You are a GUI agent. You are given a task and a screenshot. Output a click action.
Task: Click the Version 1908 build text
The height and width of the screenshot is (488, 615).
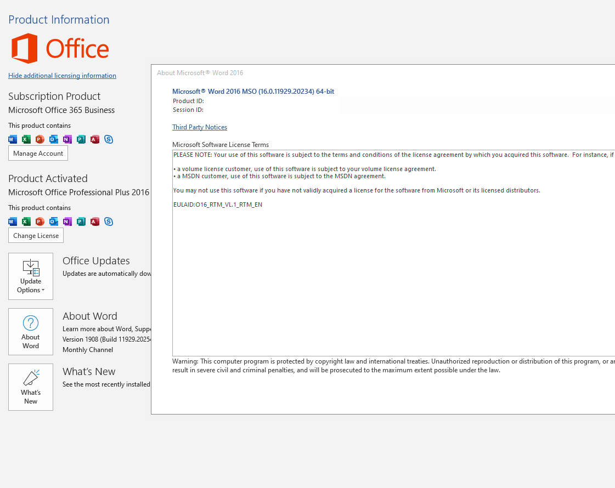(106, 339)
